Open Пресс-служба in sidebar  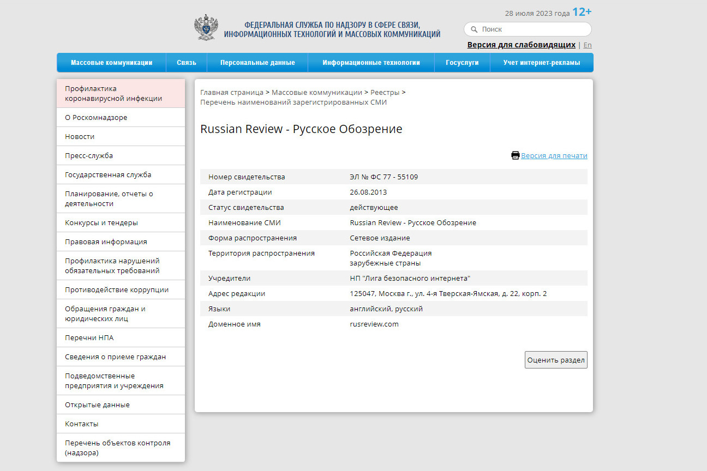pos(121,155)
